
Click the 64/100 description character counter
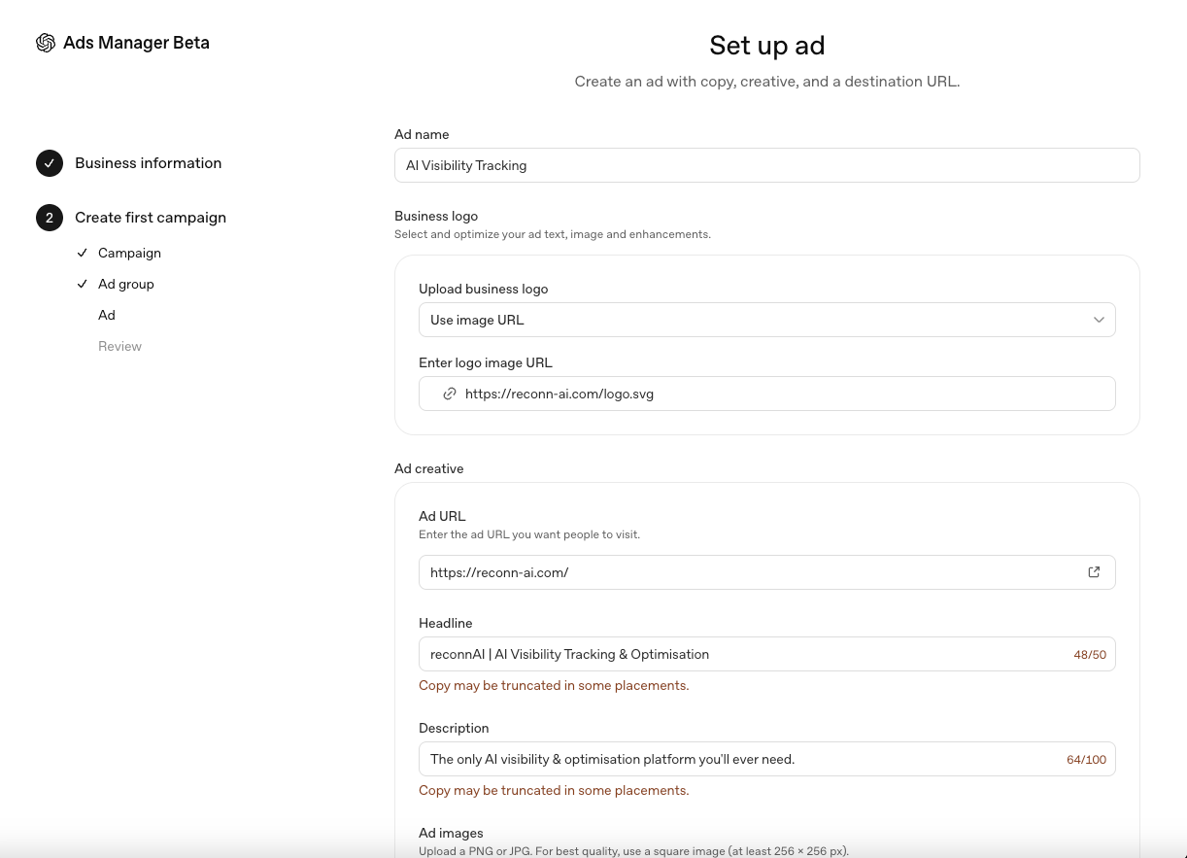[1086, 760]
